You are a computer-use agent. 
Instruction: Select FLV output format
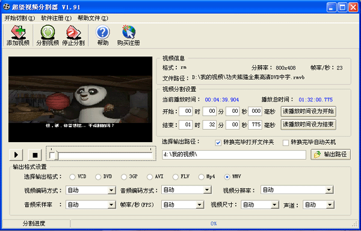click(176, 177)
